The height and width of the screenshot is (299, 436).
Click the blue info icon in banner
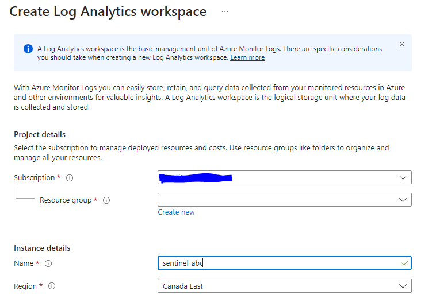(28, 49)
